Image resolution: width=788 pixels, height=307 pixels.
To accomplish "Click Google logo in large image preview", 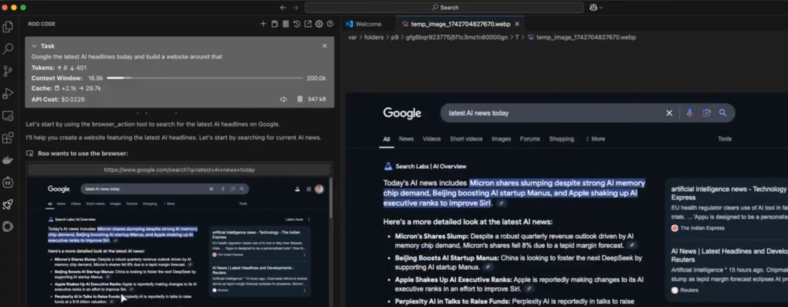I will (402, 113).
